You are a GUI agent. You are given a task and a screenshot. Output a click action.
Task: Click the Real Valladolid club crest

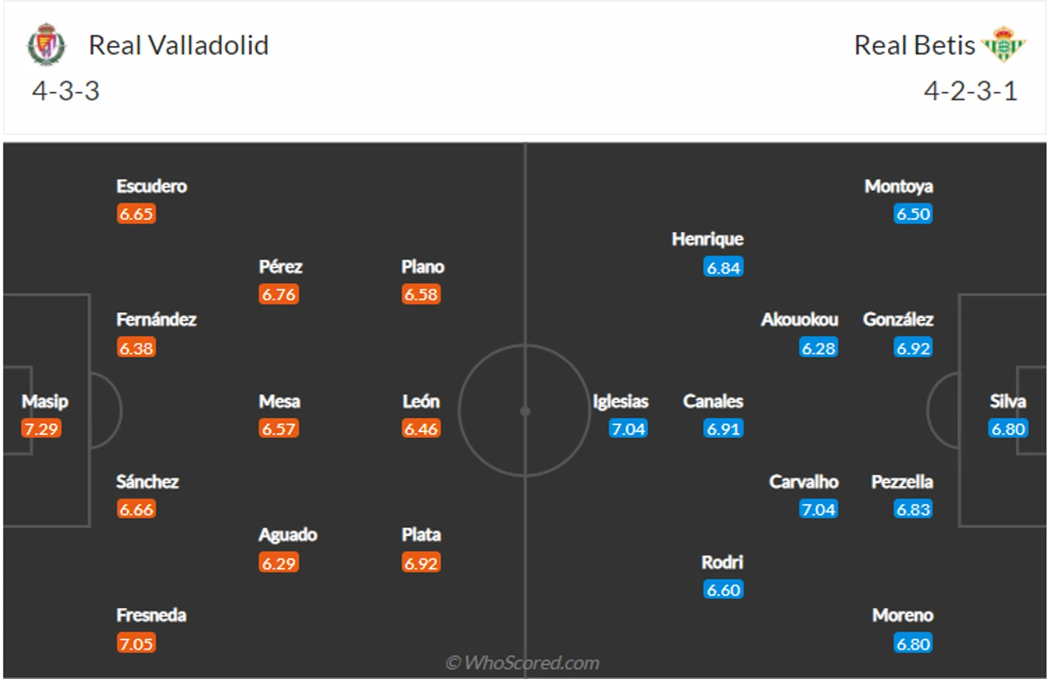click(x=47, y=45)
